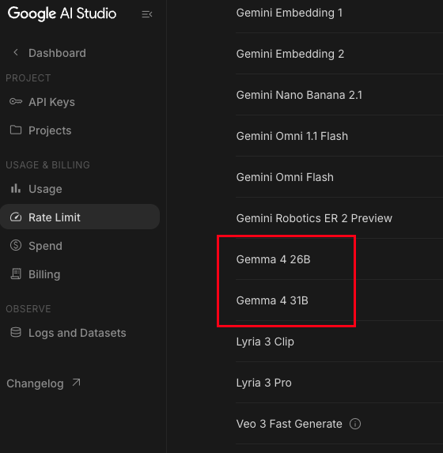Select Gemini Robotics ER 2 Preview row
This screenshot has width=443, height=453.
coord(339,218)
